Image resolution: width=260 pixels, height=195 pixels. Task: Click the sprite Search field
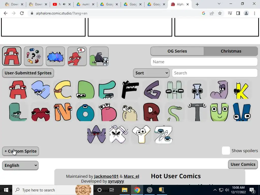tap(215, 73)
